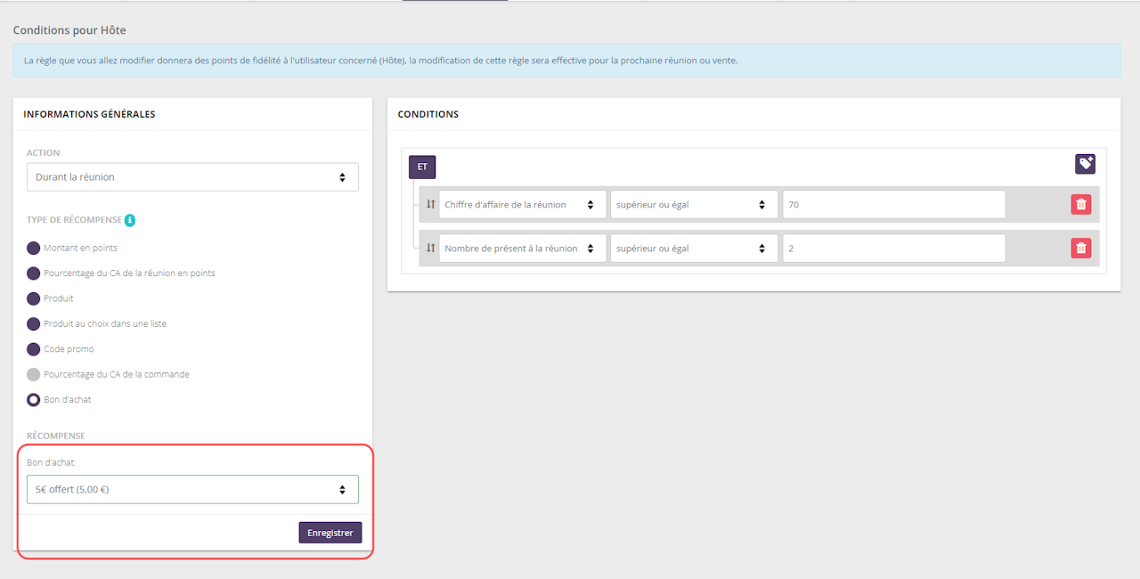The width and height of the screenshot is (1140, 579).
Task: Toggle the ET condition group operator
Action: pyautogui.click(x=422, y=167)
